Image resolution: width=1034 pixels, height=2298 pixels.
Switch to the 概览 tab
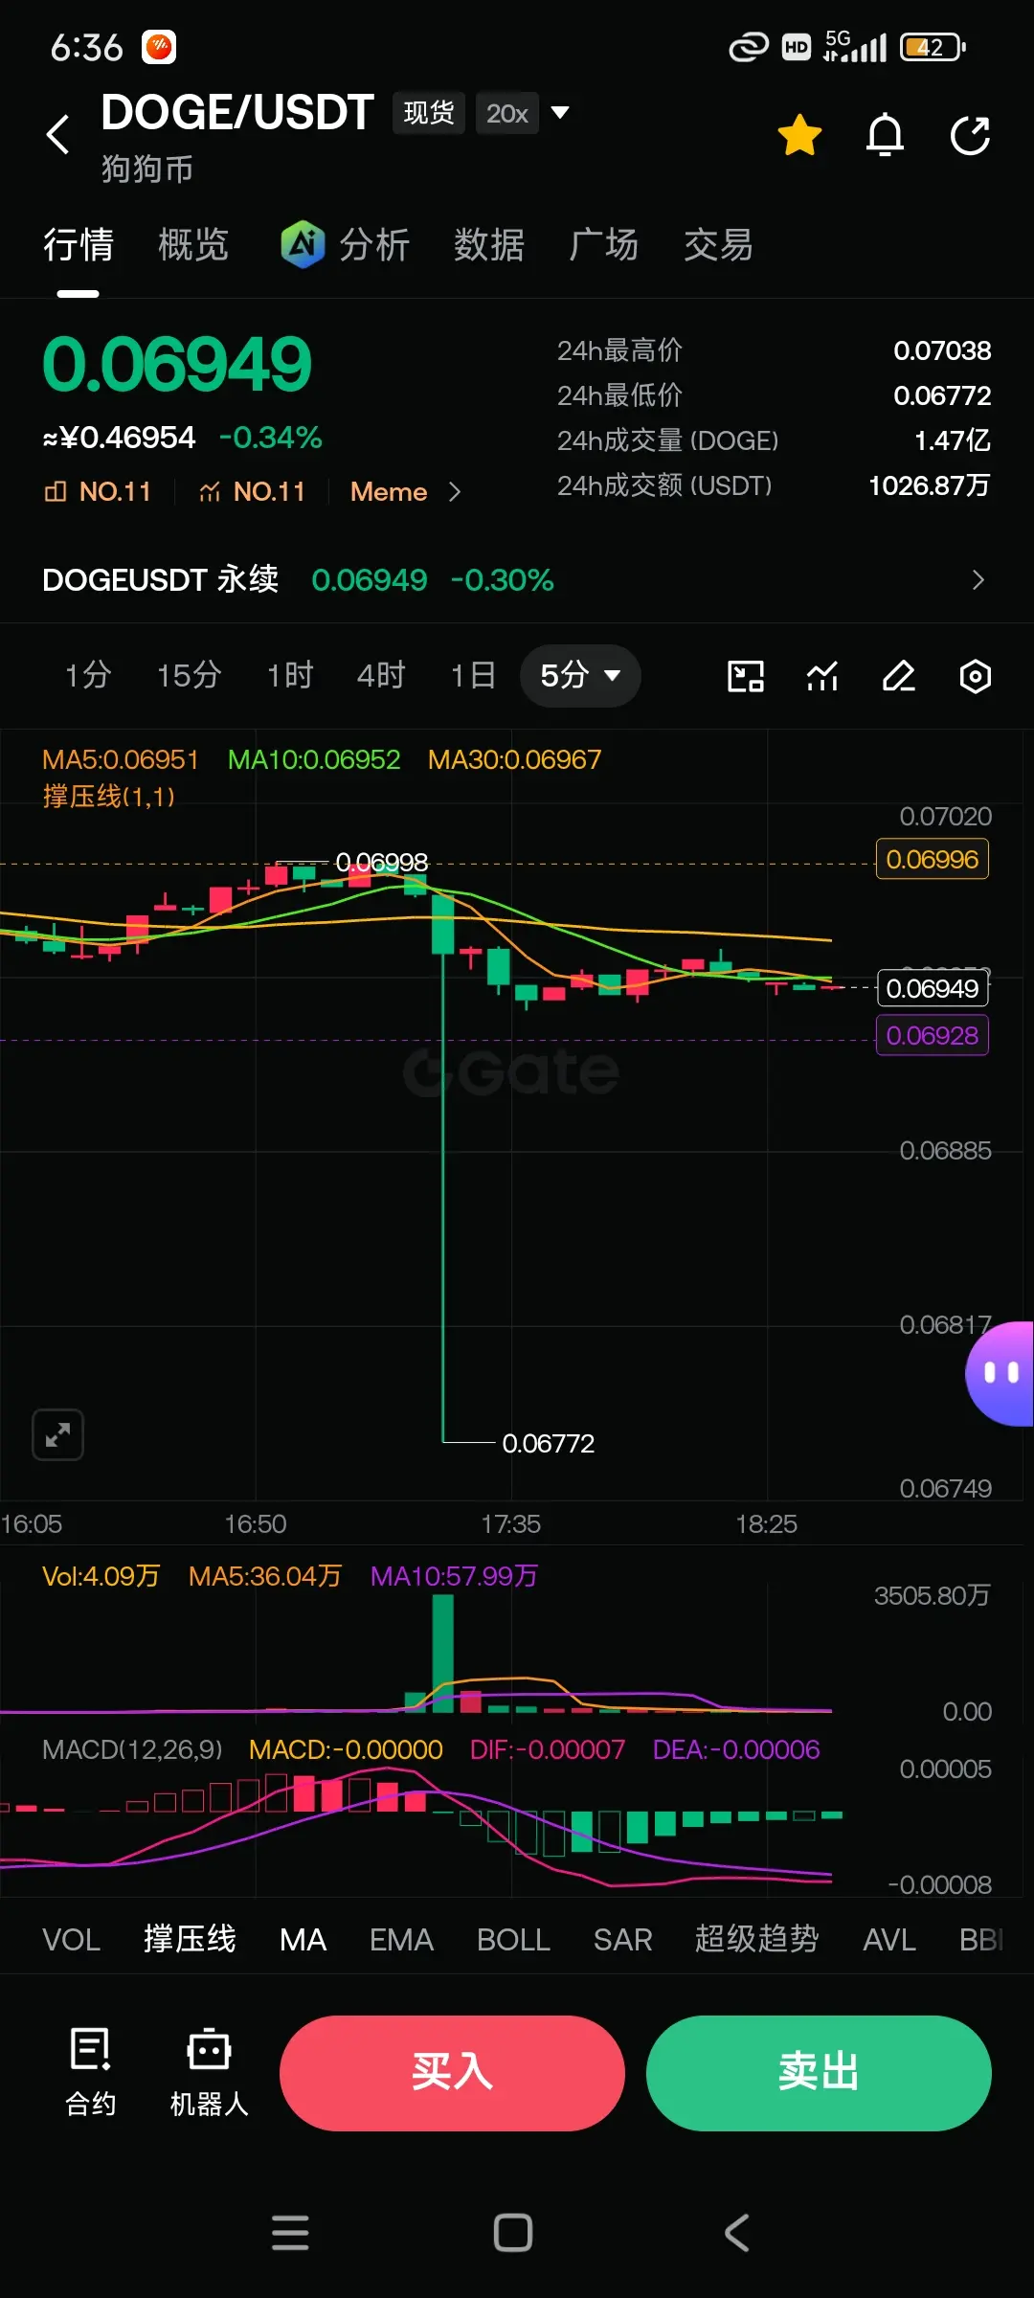tap(193, 244)
